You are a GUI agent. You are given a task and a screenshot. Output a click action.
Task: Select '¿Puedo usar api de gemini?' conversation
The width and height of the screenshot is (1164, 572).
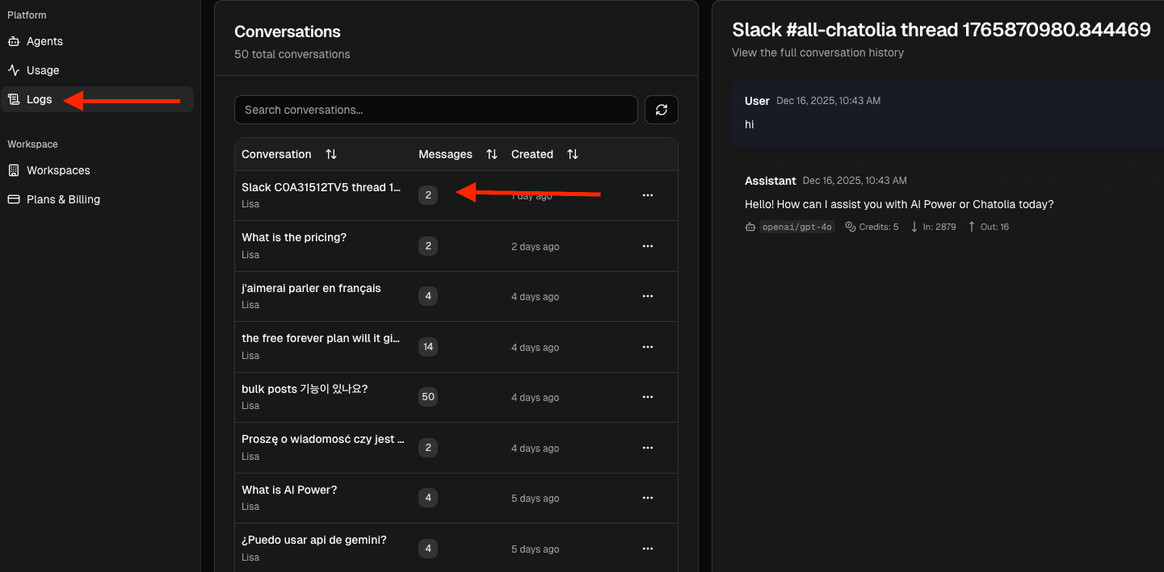coord(313,540)
